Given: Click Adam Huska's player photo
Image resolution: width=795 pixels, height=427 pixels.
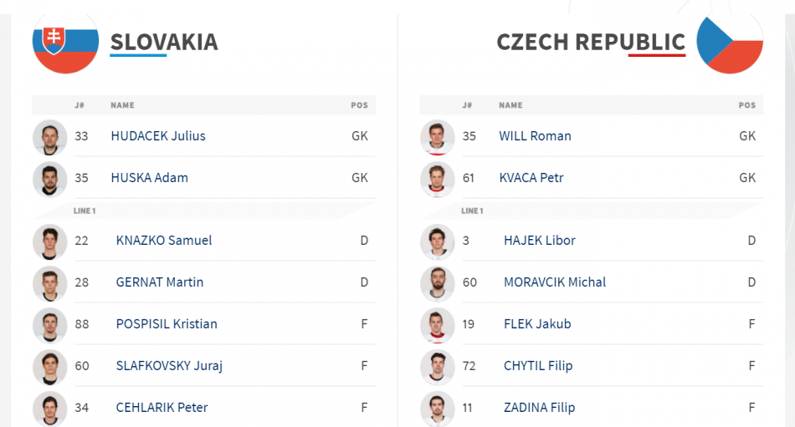Looking at the screenshot, I should [49, 179].
